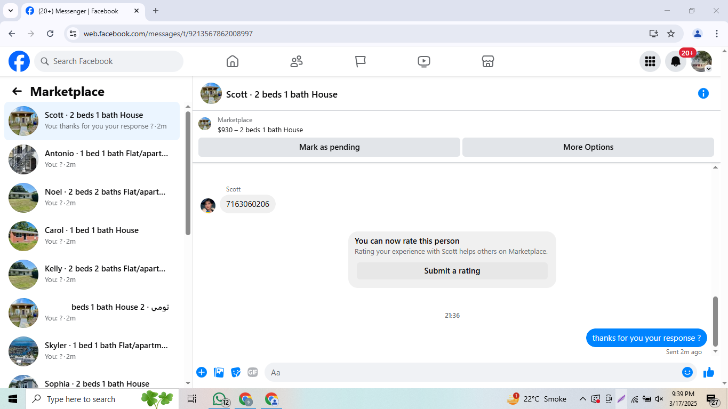Go back using the Marketplace back arrow

coord(17,92)
